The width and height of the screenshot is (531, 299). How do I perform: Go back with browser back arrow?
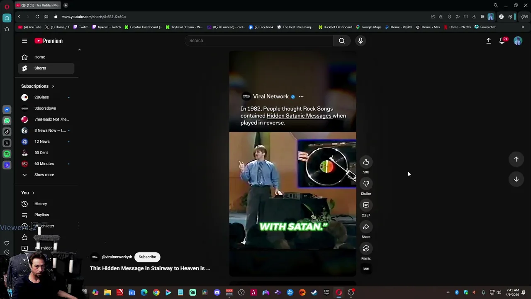click(x=19, y=17)
